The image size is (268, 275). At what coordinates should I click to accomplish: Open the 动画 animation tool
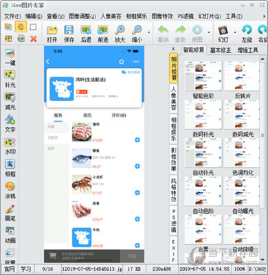point(10,235)
